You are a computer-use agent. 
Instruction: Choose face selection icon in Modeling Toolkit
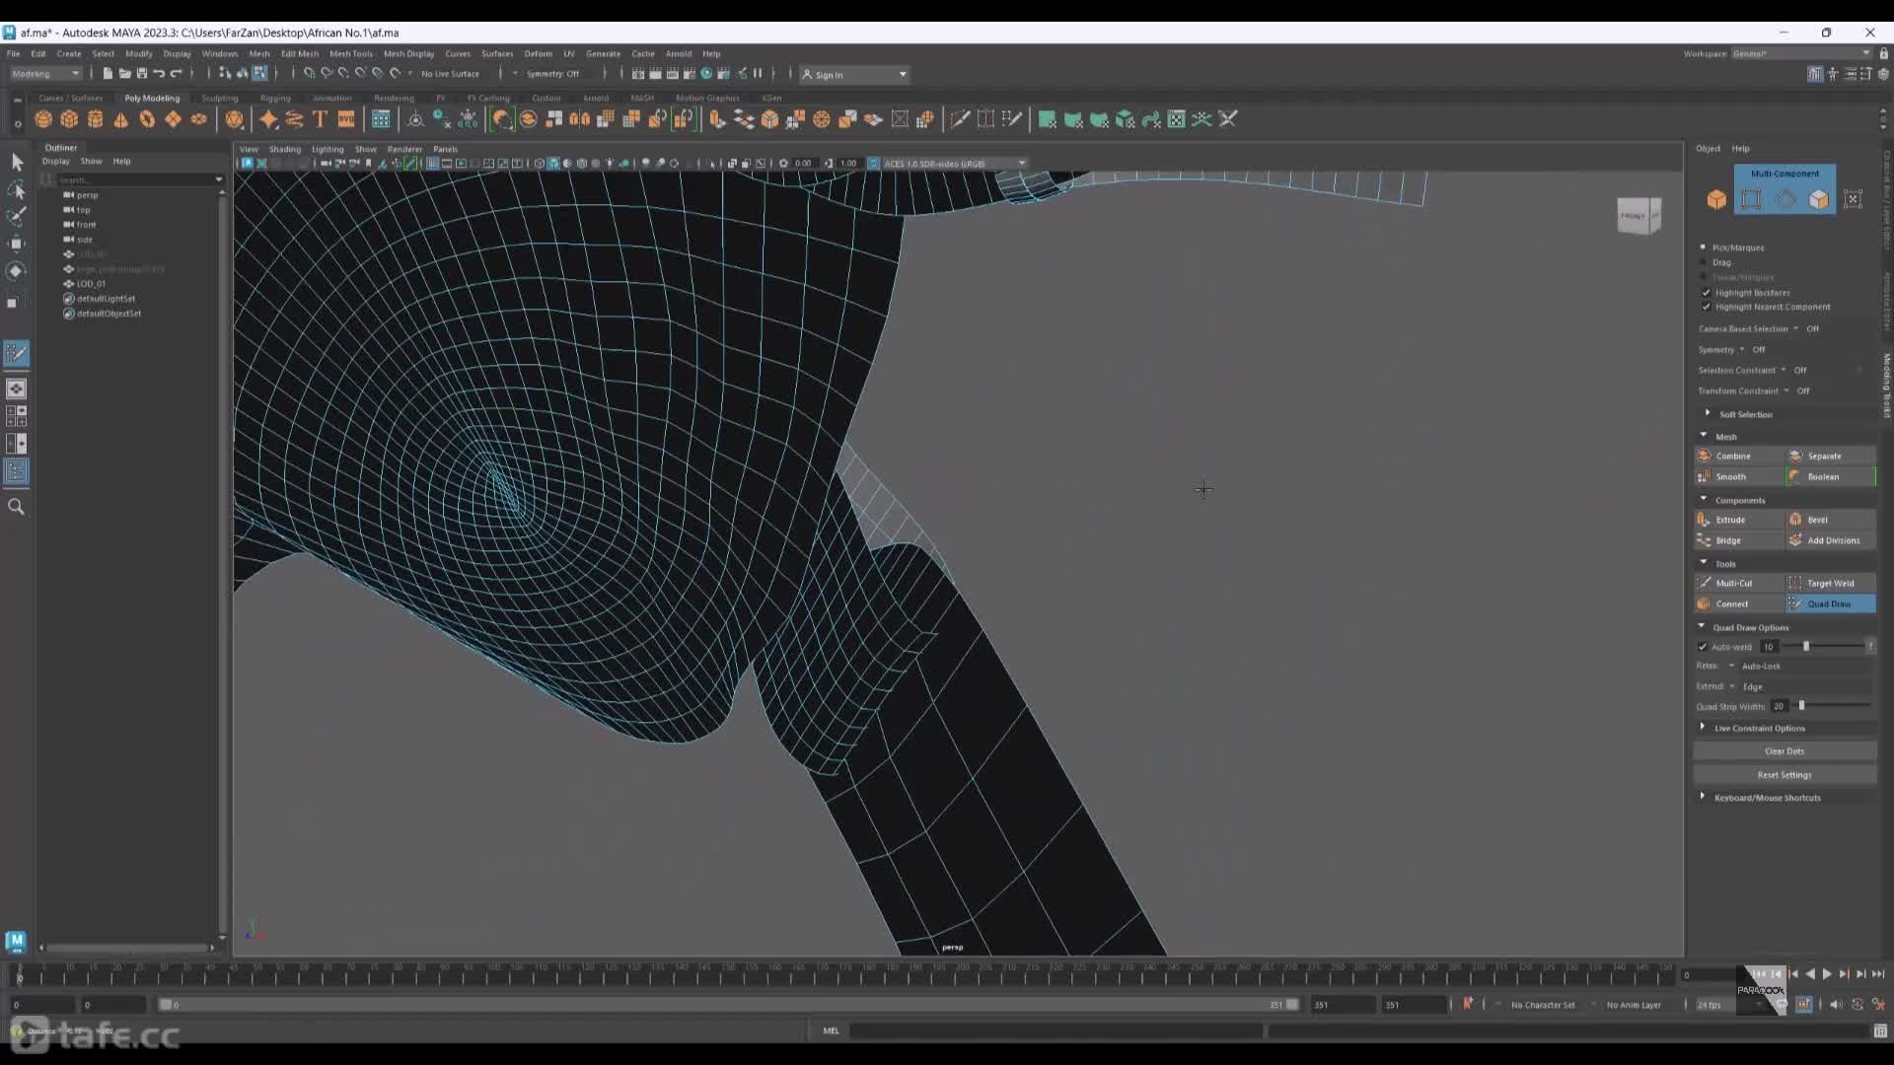point(1819,199)
